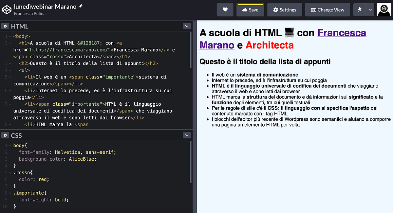Open your profile avatar menu

384,9
